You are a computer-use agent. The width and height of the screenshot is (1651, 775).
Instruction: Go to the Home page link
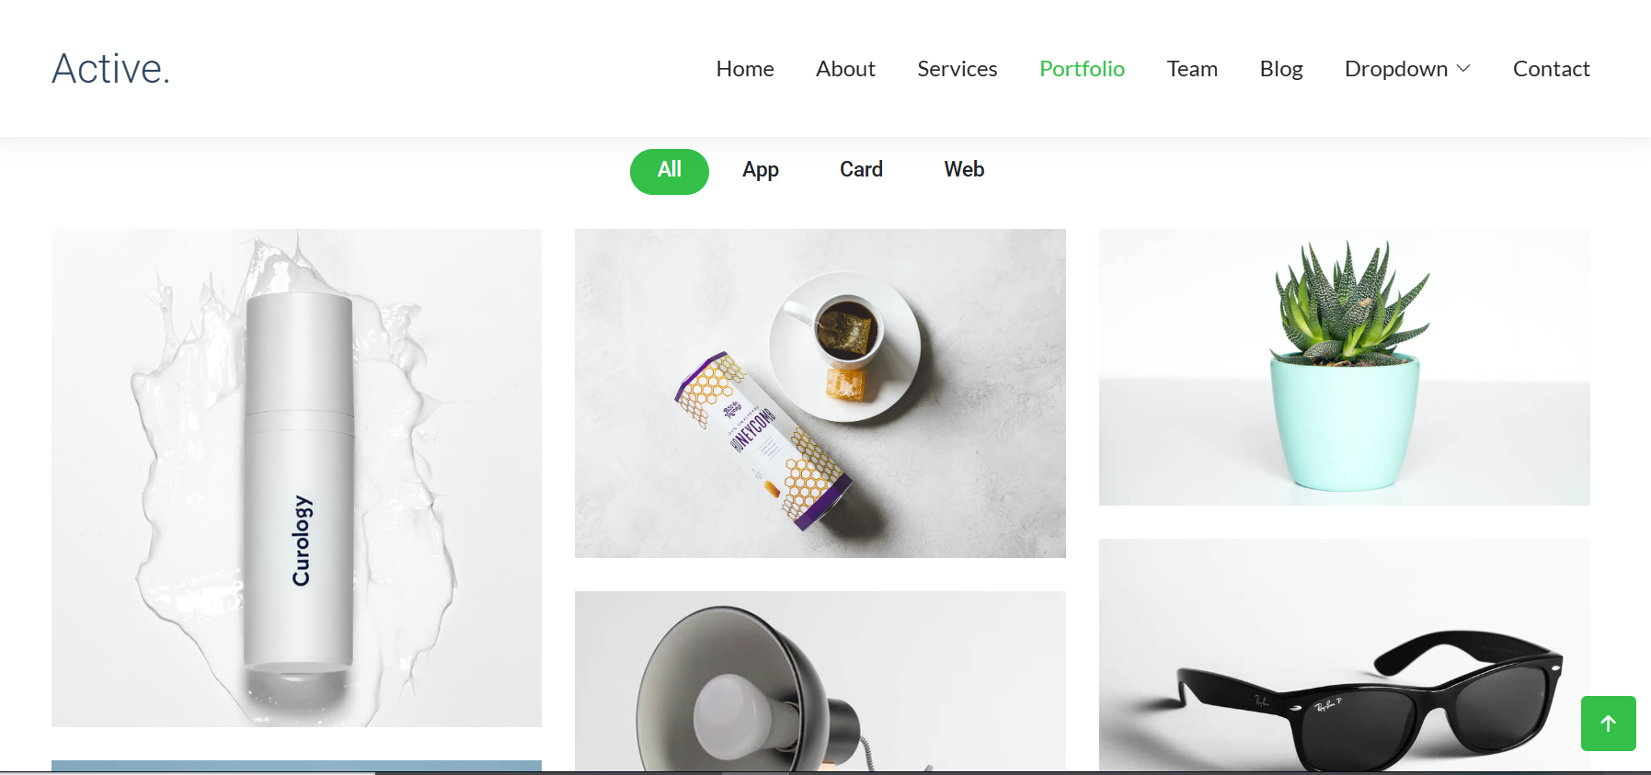click(x=745, y=69)
